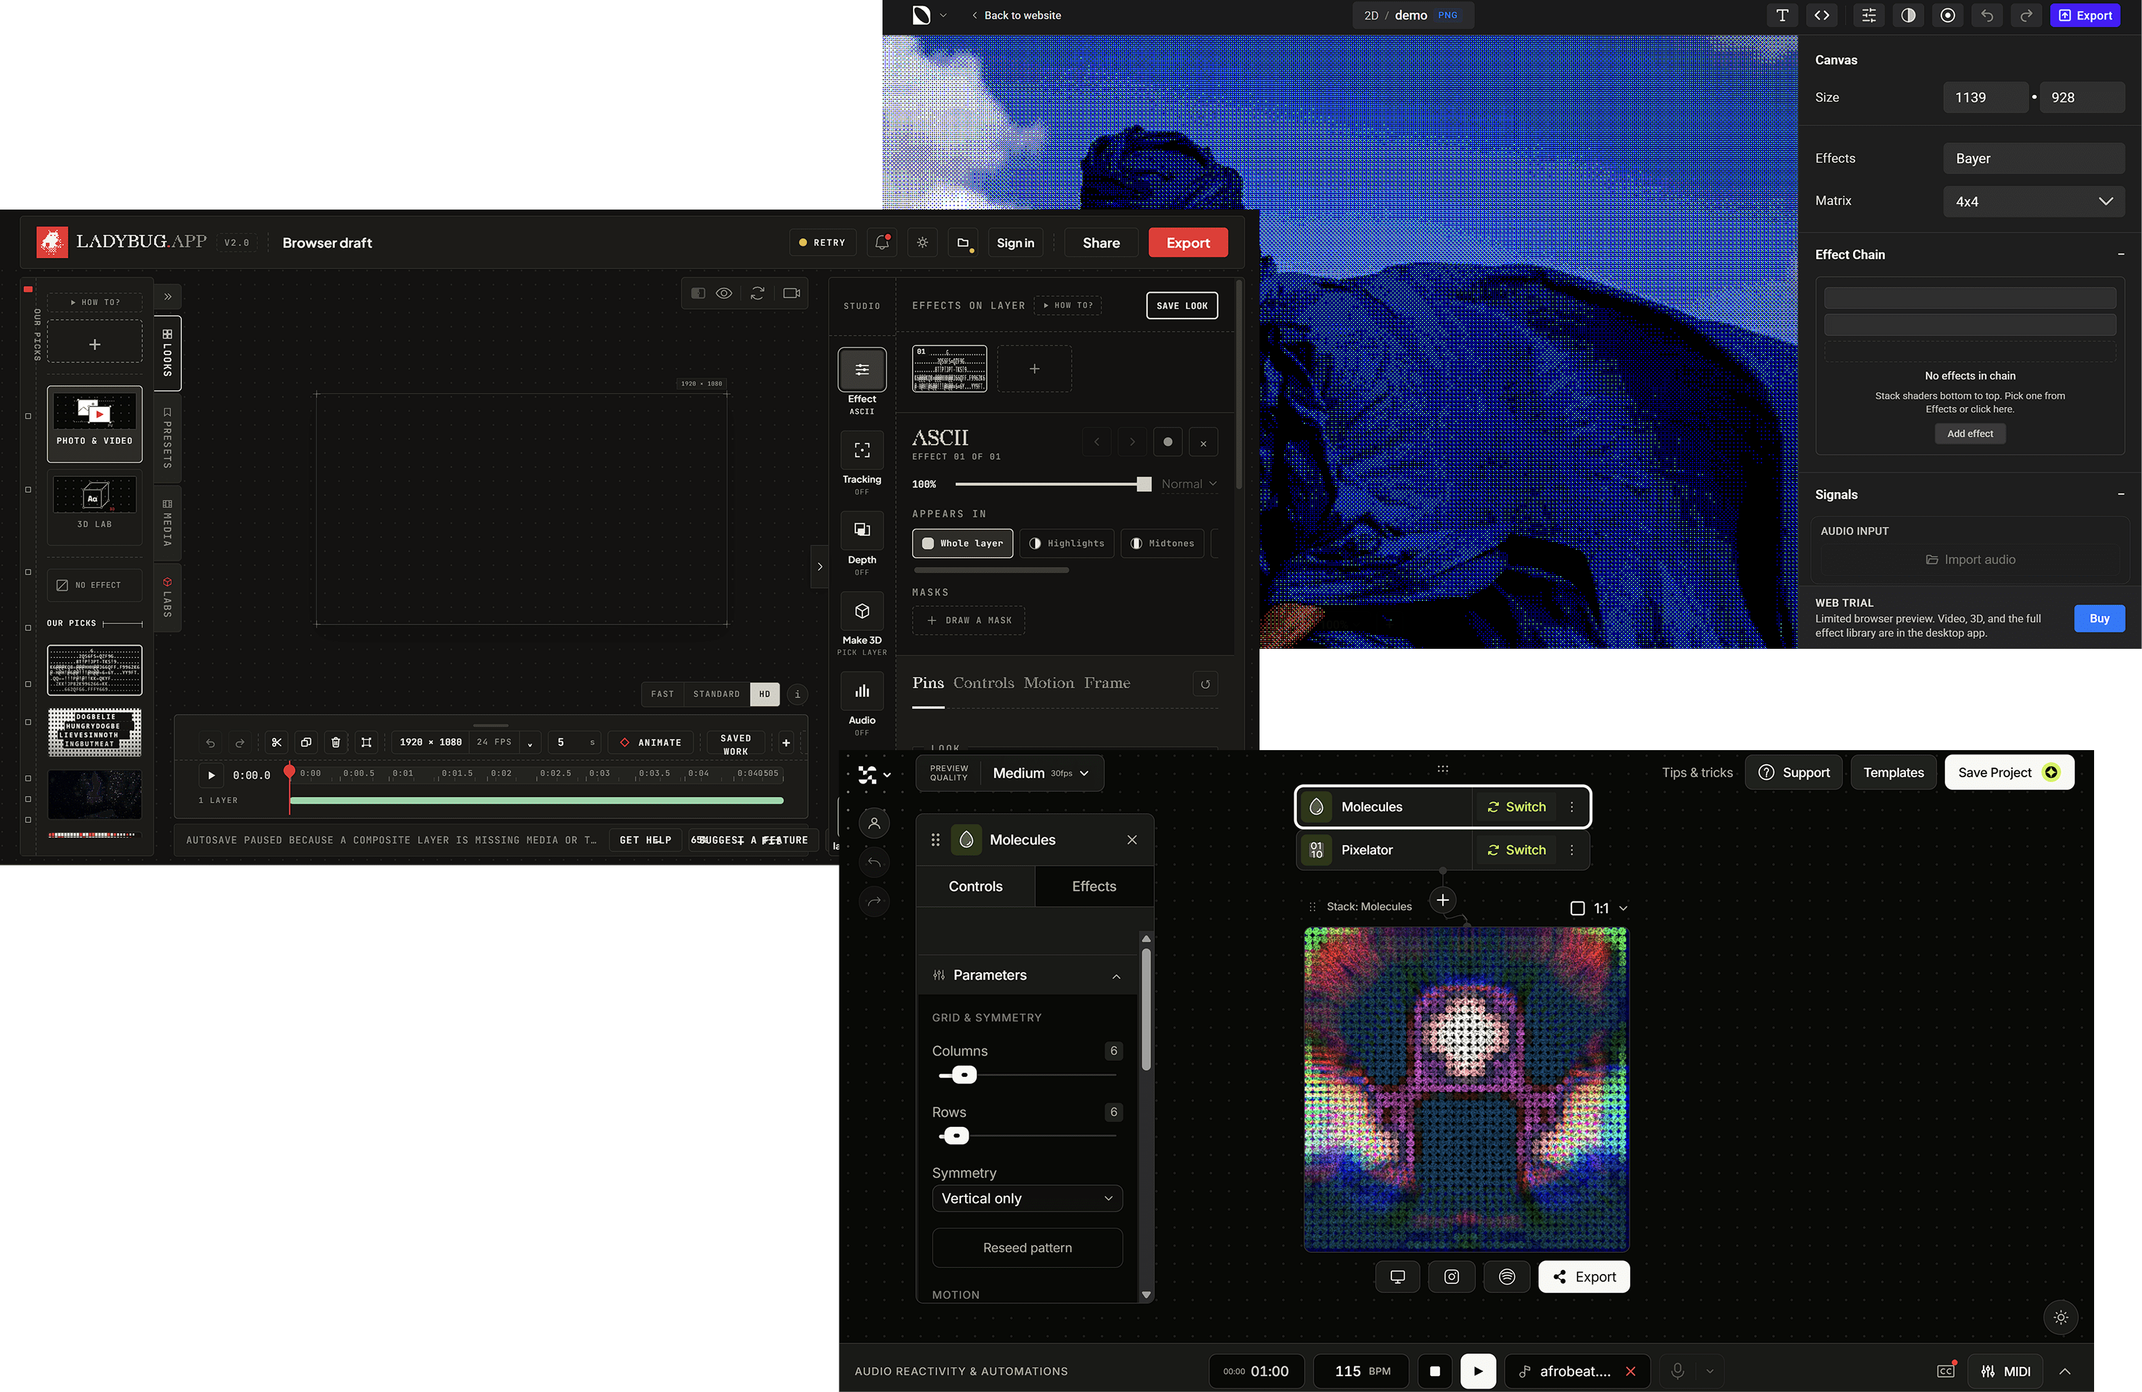Screen dimensions: 2142x1392
Task: Open the Matrix 4x4 dropdown
Action: (2034, 201)
